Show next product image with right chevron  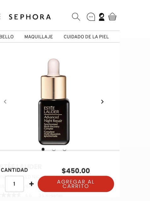[x=102, y=102]
